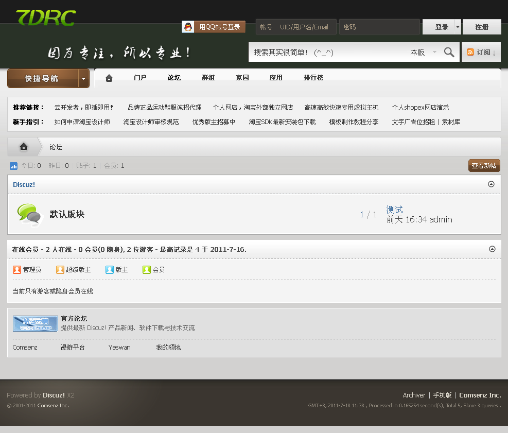This screenshot has height=433, width=508.
Task: Focus the 密码 password field
Action: [379, 27]
